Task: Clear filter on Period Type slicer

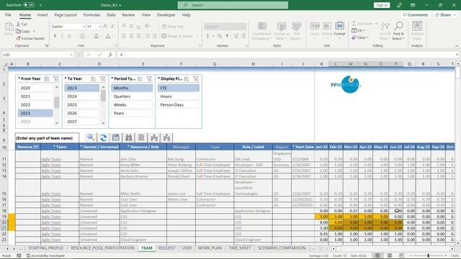Action: pos(149,78)
